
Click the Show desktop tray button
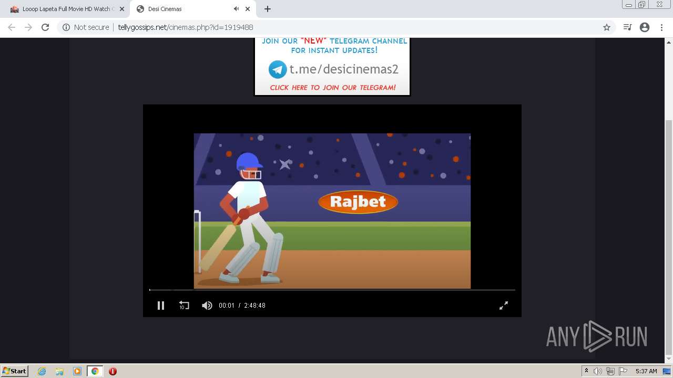(667, 371)
